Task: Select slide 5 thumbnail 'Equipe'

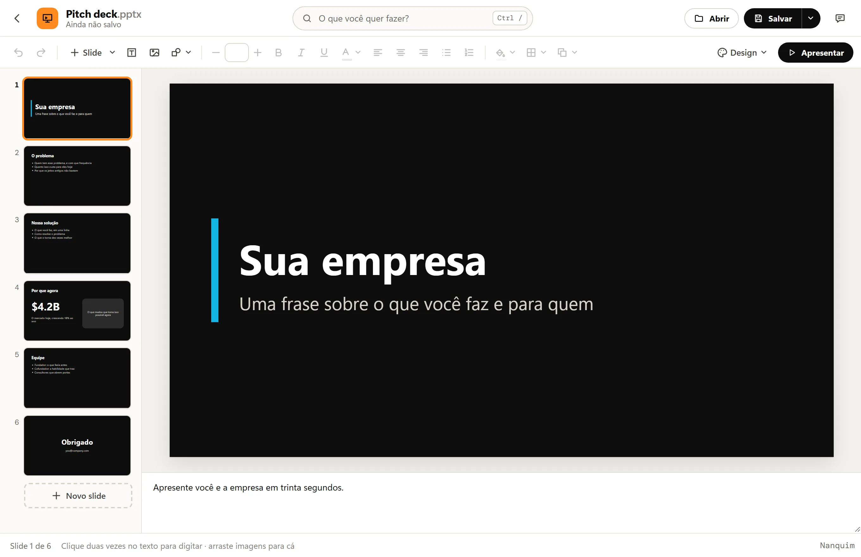Action: (x=77, y=378)
